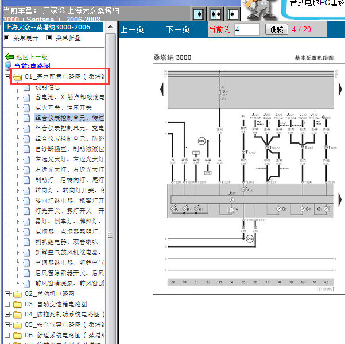Click the lower right triangle near J285

340,200
